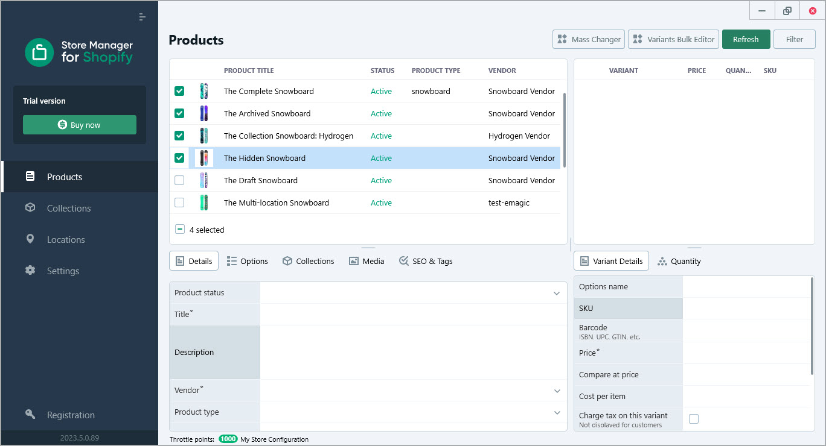
Task: Open Registration in sidebar
Action: click(80, 415)
